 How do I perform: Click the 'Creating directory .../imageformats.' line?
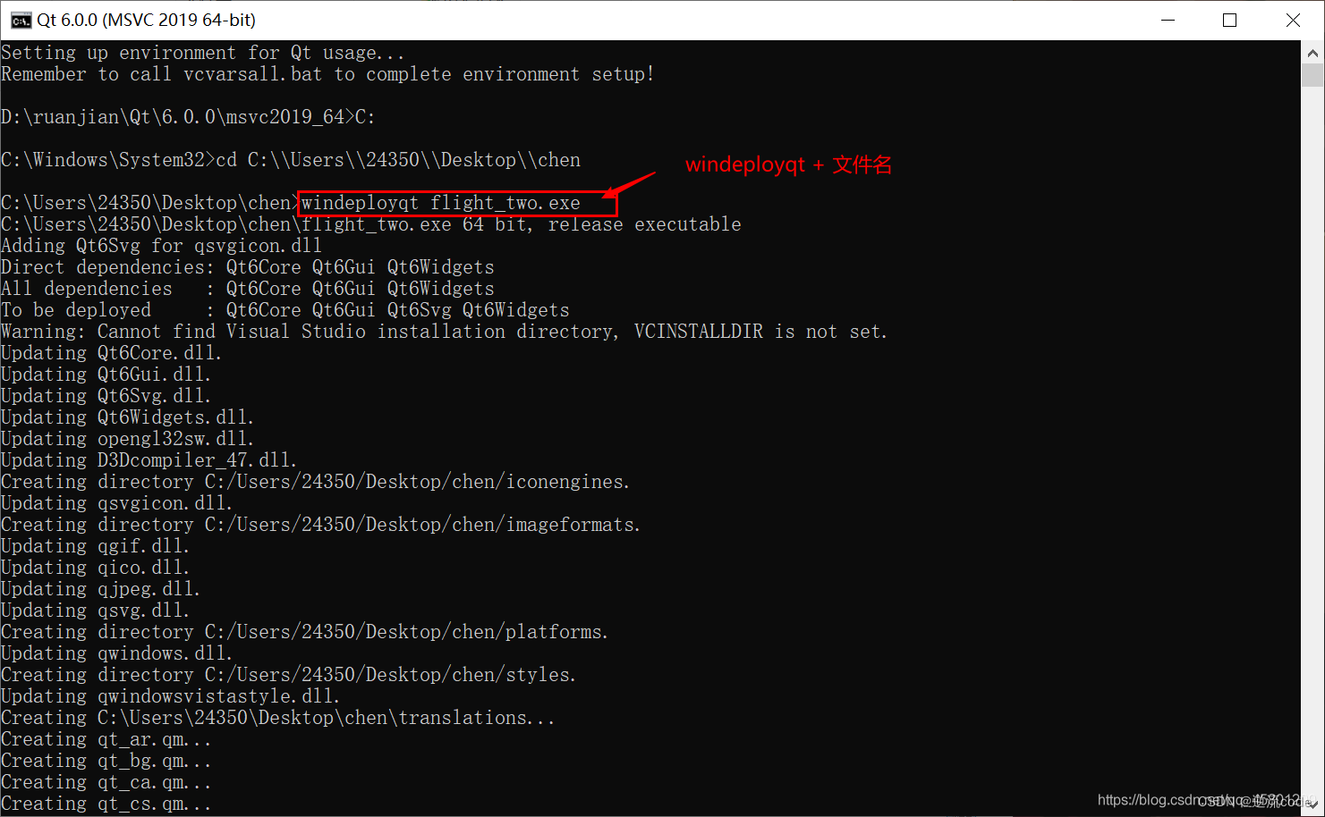[320, 525]
